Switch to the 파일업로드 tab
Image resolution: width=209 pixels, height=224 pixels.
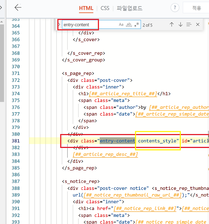point(129,8)
